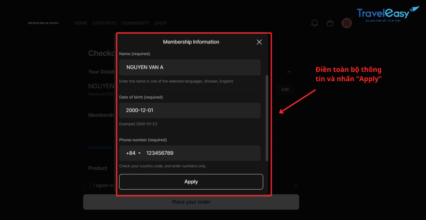Screen dimensions: 426x220
Task: Click the 'Membership Information' title text
Action: pyautogui.click(x=191, y=42)
